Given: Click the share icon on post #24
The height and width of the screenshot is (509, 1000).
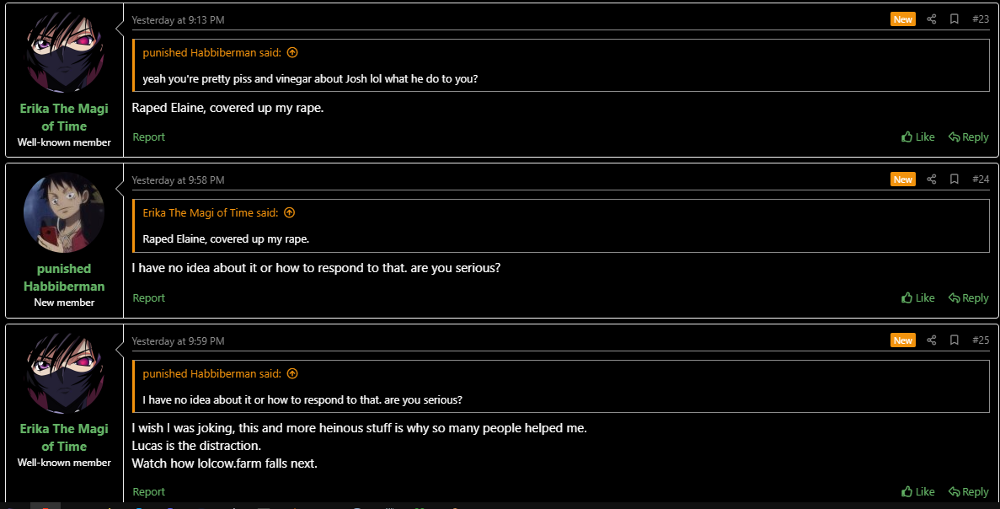Looking at the screenshot, I should click(x=931, y=179).
